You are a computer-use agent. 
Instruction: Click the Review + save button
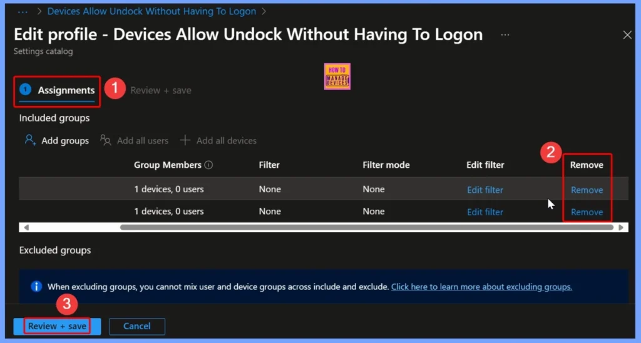pyautogui.click(x=57, y=326)
